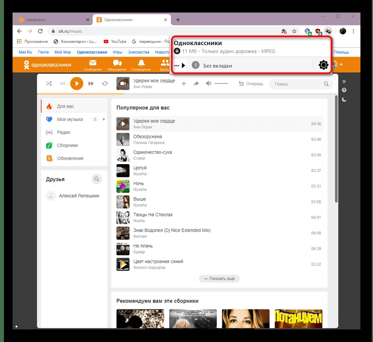The height and width of the screenshot is (342, 373).
Task: Mute the player volume speaker icon
Action: point(208,84)
